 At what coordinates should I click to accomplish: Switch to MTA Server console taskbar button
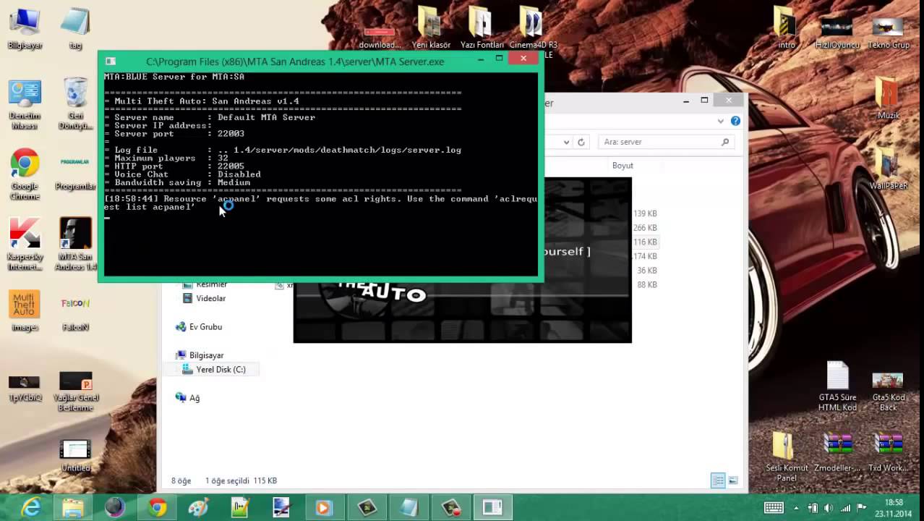(492, 507)
